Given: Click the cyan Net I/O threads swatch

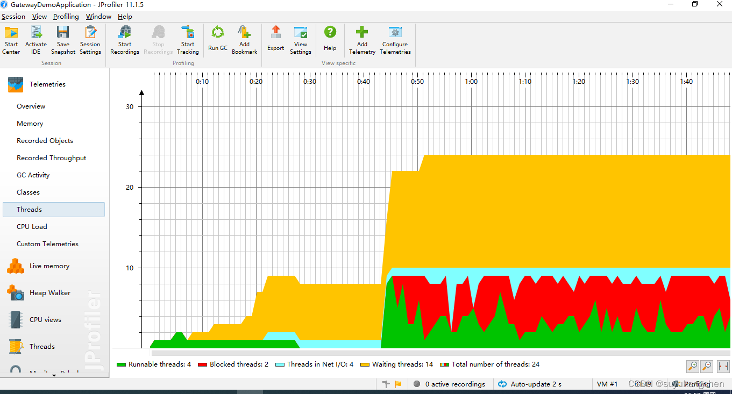Looking at the screenshot, I should tap(280, 364).
